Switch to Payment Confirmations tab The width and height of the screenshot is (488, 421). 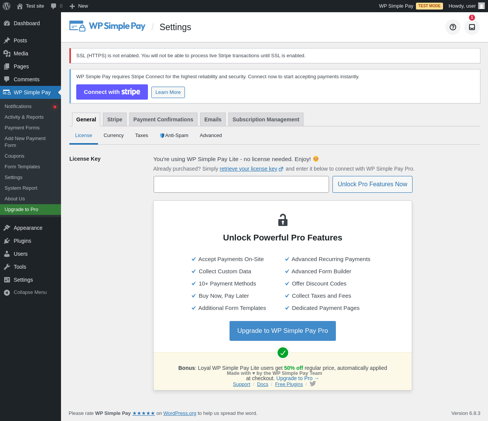163,119
